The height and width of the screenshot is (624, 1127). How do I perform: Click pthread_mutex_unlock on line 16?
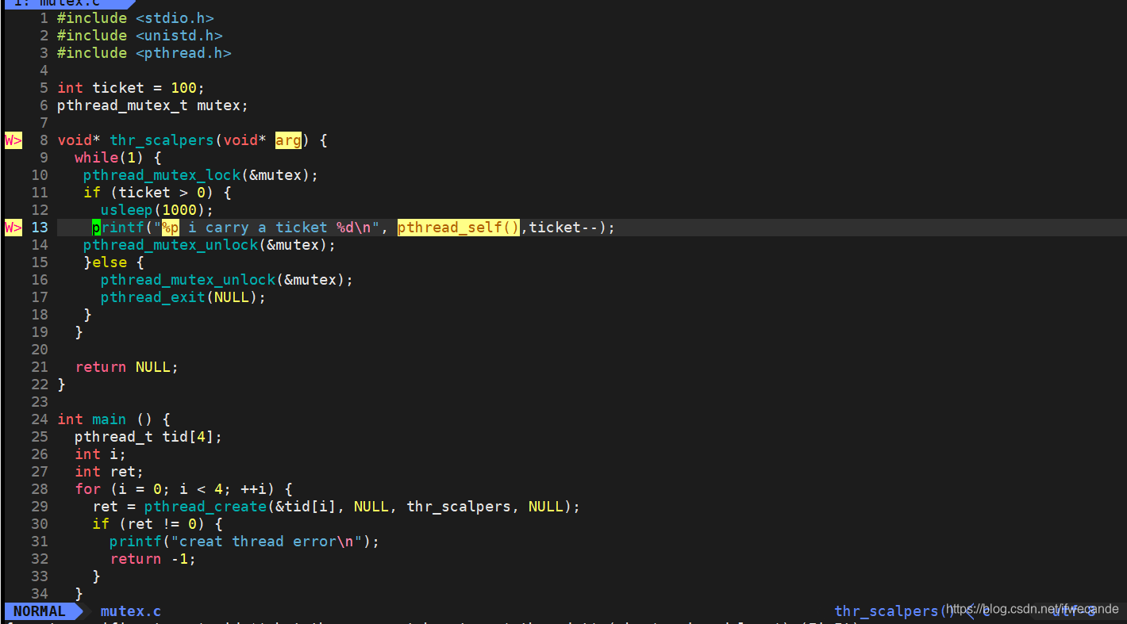pos(227,280)
